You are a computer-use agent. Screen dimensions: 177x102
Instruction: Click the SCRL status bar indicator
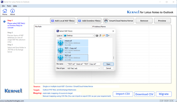click(172, 101)
